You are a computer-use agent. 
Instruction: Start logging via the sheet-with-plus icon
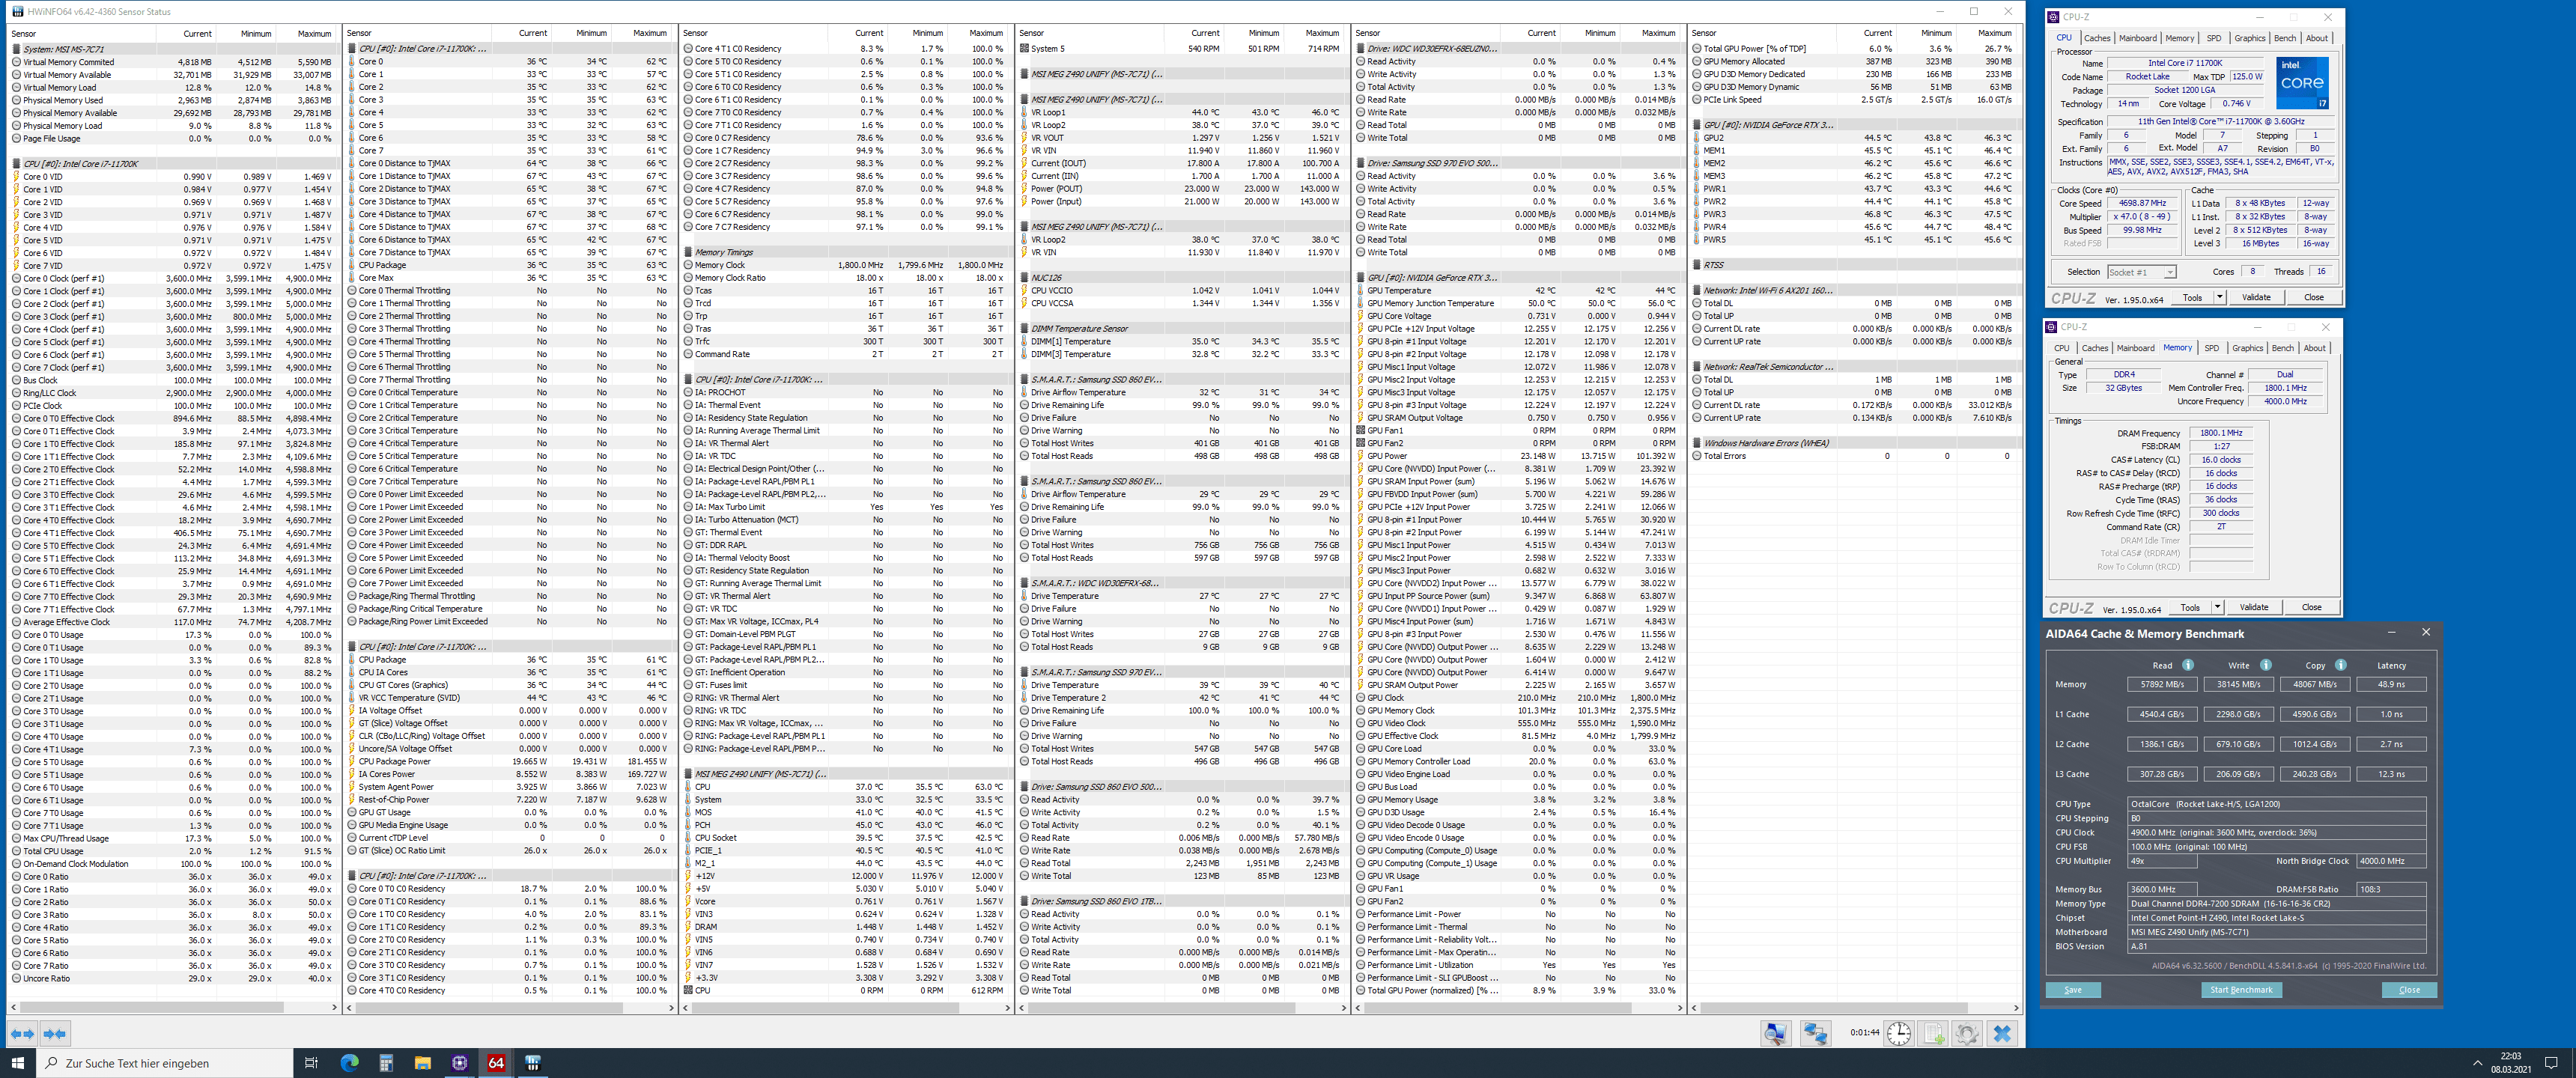coord(1933,1033)
